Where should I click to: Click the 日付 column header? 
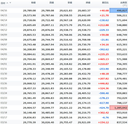[x=3, y=3]
